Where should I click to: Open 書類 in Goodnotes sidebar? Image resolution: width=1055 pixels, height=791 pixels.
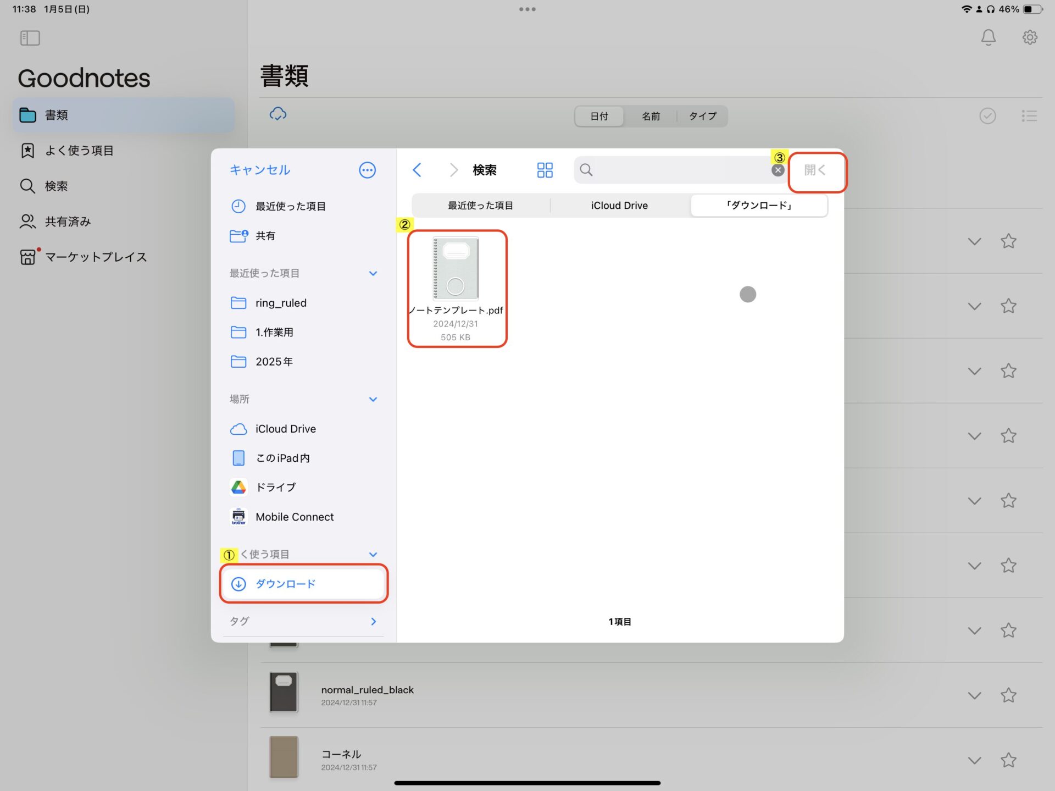123,115
